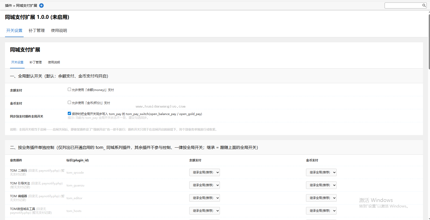Click the search magnifier icon

tap(424, 5)
